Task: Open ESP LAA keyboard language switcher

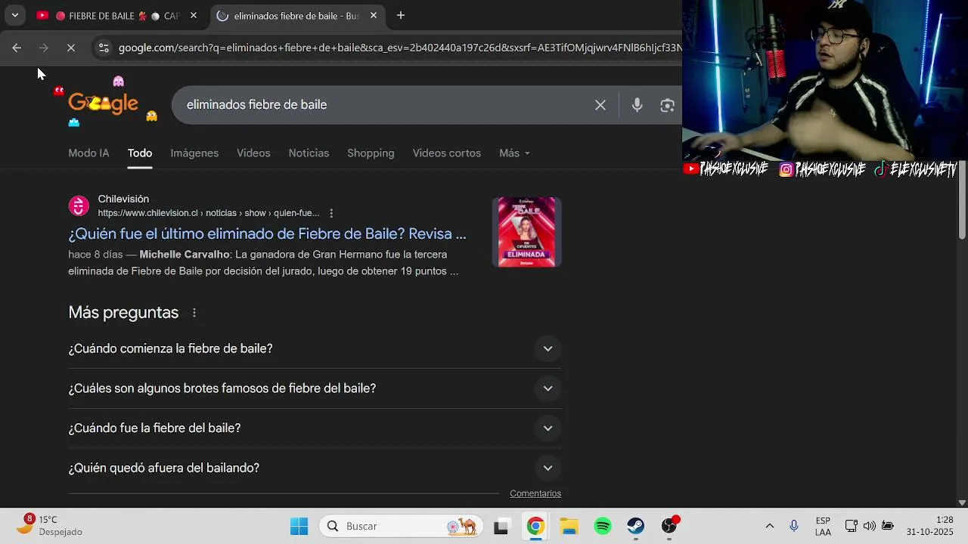Action: pos(823,526)
